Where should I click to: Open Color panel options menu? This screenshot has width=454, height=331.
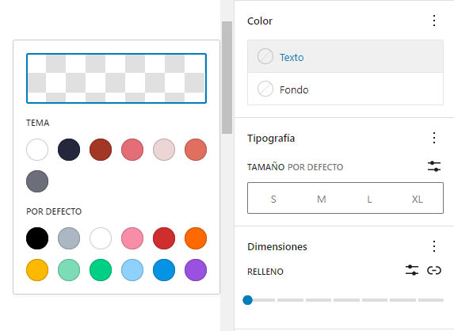433,21
